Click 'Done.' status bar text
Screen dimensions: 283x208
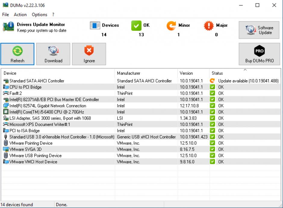point(61,205)
